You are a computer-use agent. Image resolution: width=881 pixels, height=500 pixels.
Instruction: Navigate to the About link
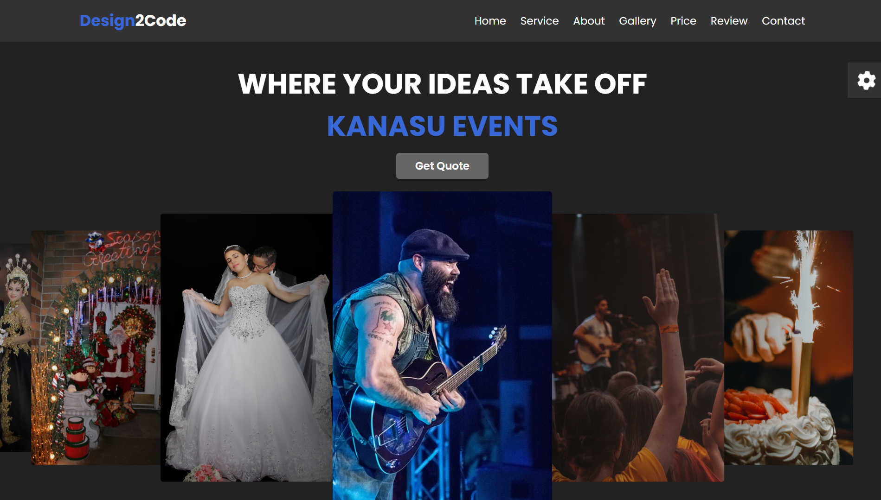[x=589, y=21]
